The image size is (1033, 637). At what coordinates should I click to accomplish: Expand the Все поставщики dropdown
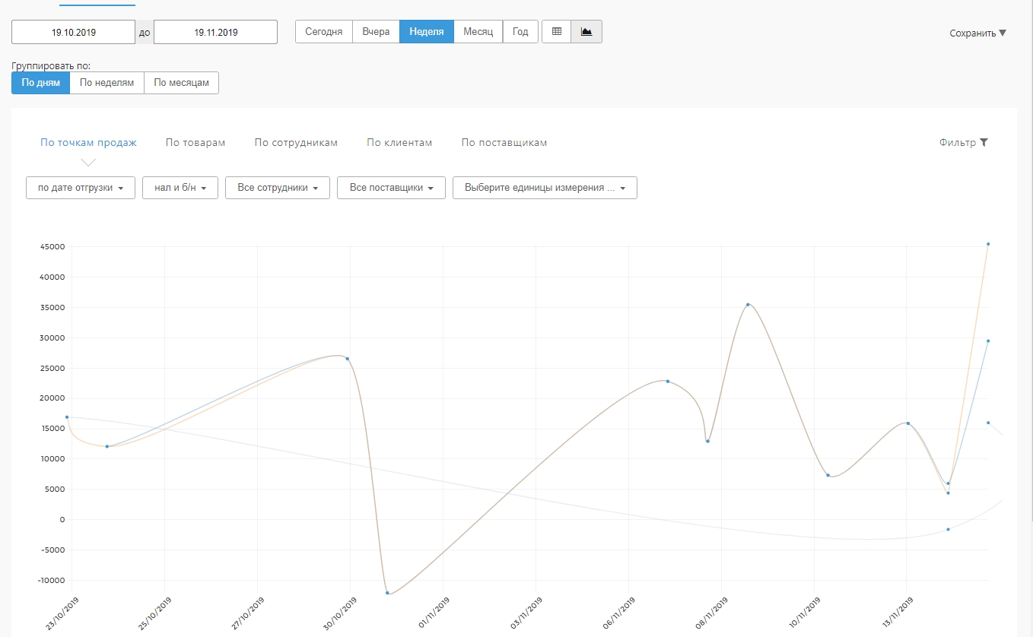[x=391, y=188]
